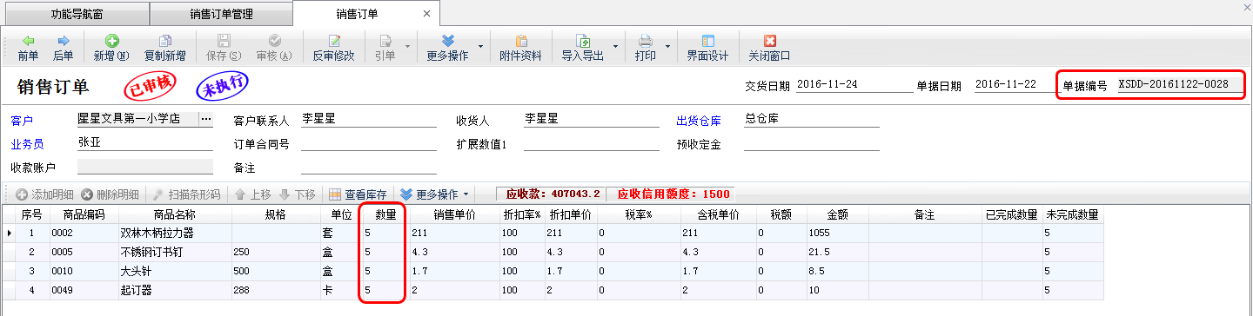Click 查看库存 view inventory icon
The image size is (1253, 316).
[x=334, y=194]
